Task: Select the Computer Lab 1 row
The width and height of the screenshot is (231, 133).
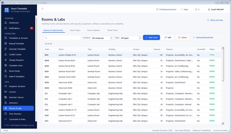Action: pos(132,93)
